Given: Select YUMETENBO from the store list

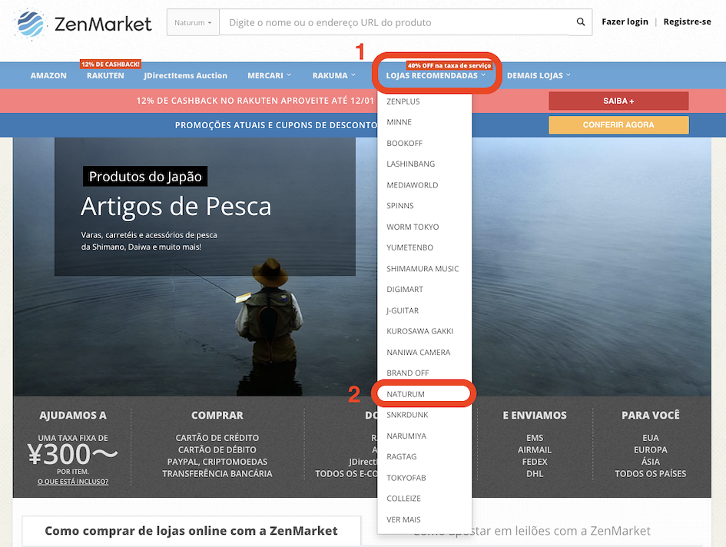Looking at the screenshot, I should [x=409, y=248].
